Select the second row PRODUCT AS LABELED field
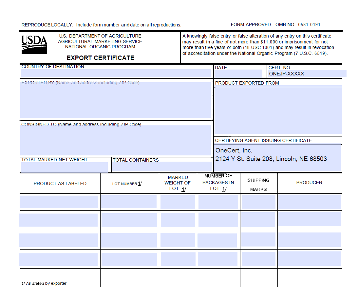The image size is (358, 287). click(x=59, y=220)
